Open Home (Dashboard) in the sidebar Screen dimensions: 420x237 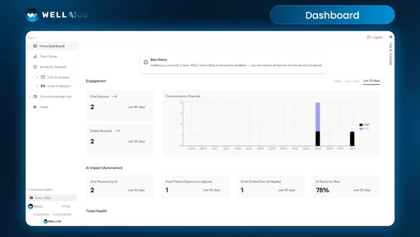(52, 46)
